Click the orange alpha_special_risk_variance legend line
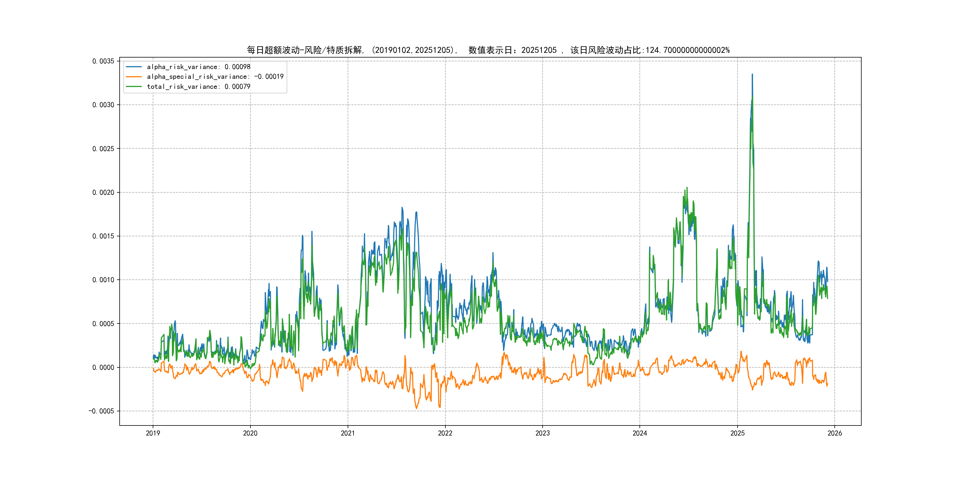 click(x=134, y=77)
